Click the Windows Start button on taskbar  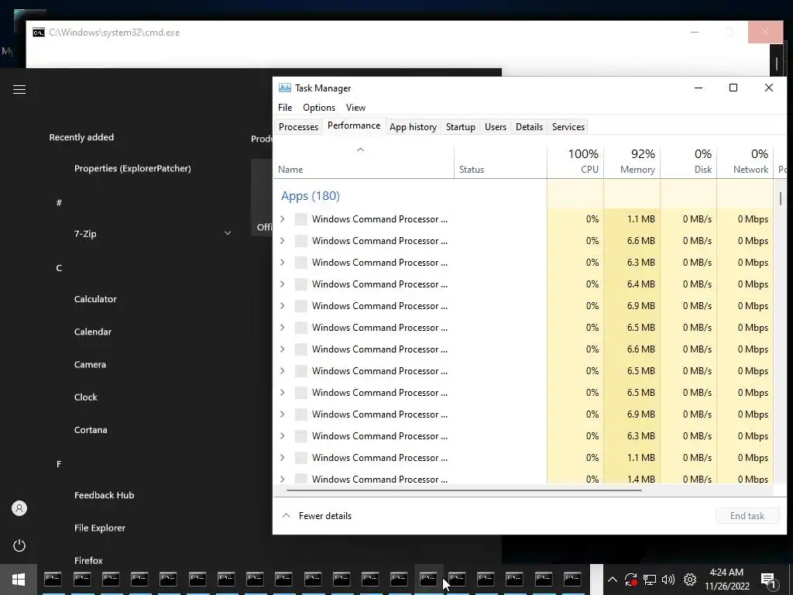click(19, 580)
